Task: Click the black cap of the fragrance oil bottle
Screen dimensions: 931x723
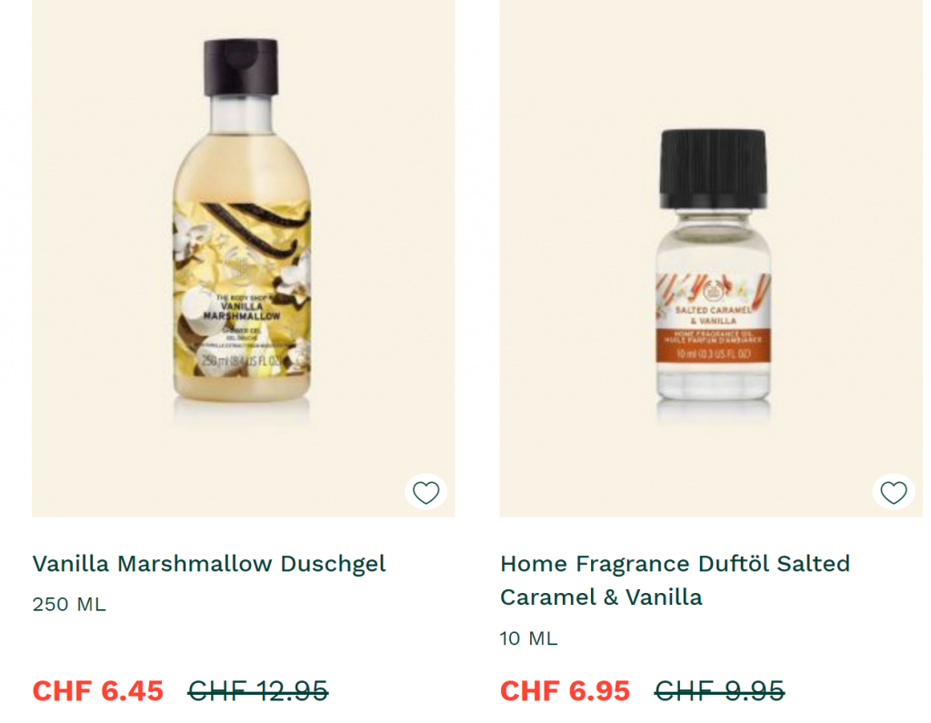Action: coord(713,168)
